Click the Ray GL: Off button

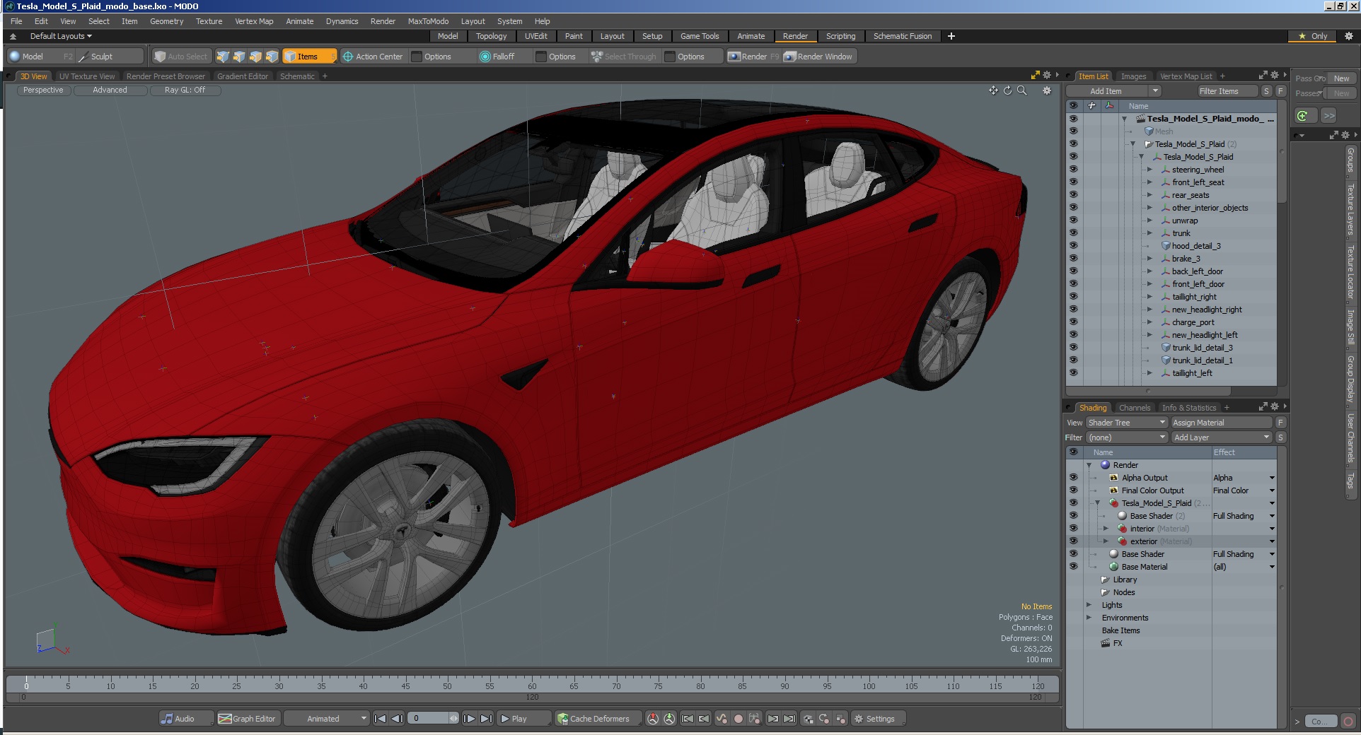click(185, 90)
